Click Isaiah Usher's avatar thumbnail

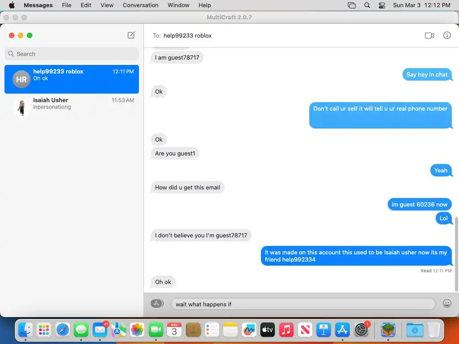pyautogui.click(x=22, y=107)
